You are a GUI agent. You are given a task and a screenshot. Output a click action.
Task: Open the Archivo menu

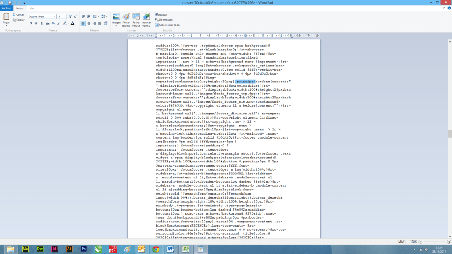click(x=6, y=8)
